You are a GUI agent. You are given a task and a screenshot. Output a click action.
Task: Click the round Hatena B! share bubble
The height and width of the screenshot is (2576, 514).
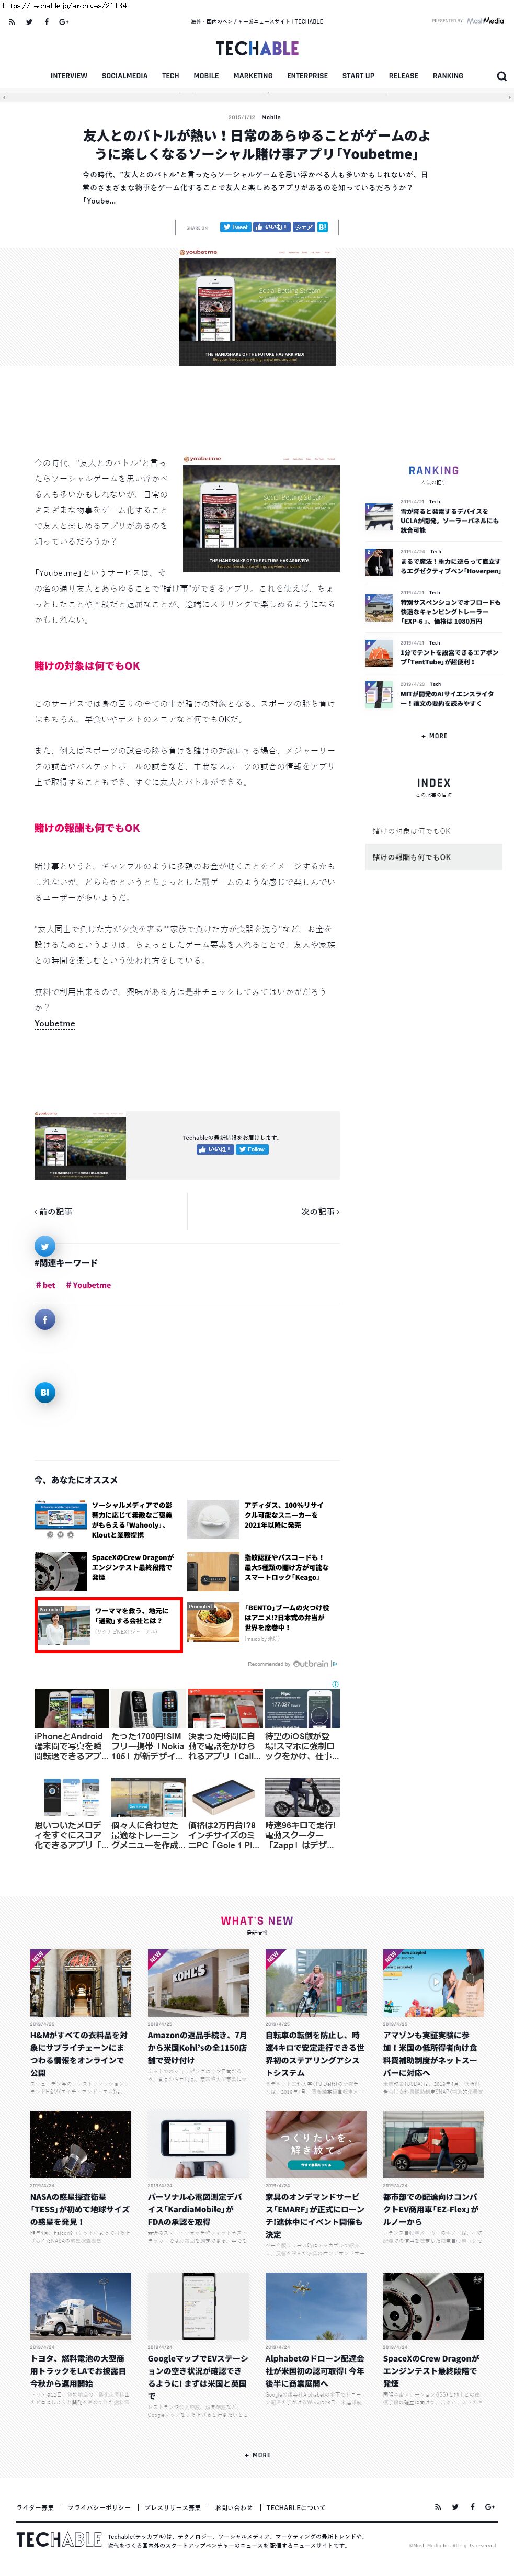45,1392
